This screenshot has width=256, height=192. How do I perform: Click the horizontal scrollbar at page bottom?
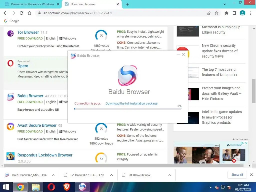pyautogui.click(x=124, y=165)
